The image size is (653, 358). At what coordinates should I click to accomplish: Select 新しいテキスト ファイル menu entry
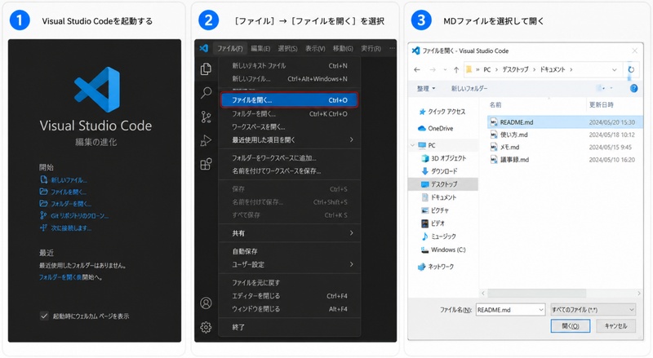coord(289,65)
